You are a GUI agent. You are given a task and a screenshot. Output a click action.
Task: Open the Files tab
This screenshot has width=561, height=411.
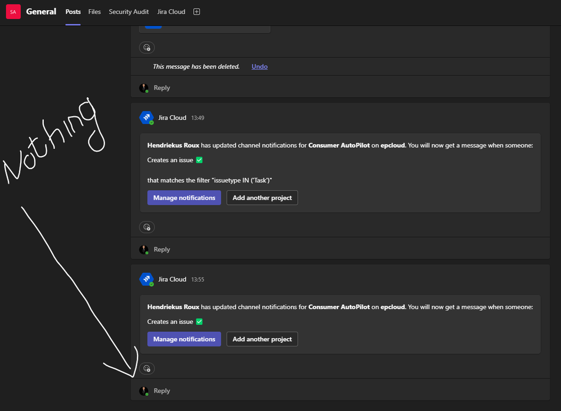click(94, 12)
